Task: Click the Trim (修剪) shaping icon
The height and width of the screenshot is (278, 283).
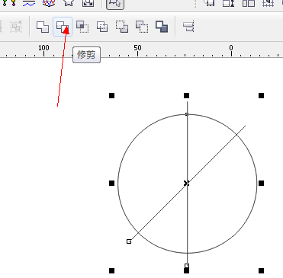Action: click(63, 27)
